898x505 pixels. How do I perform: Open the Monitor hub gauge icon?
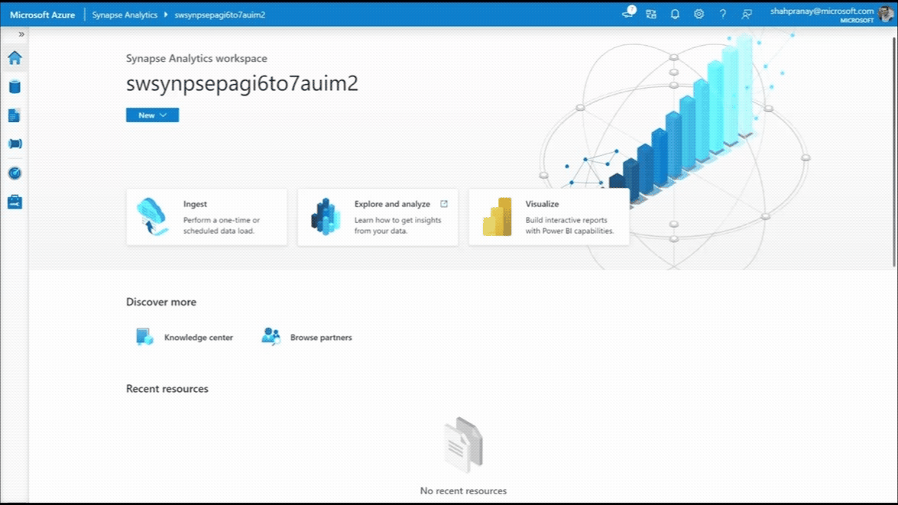tap(15, 173)
